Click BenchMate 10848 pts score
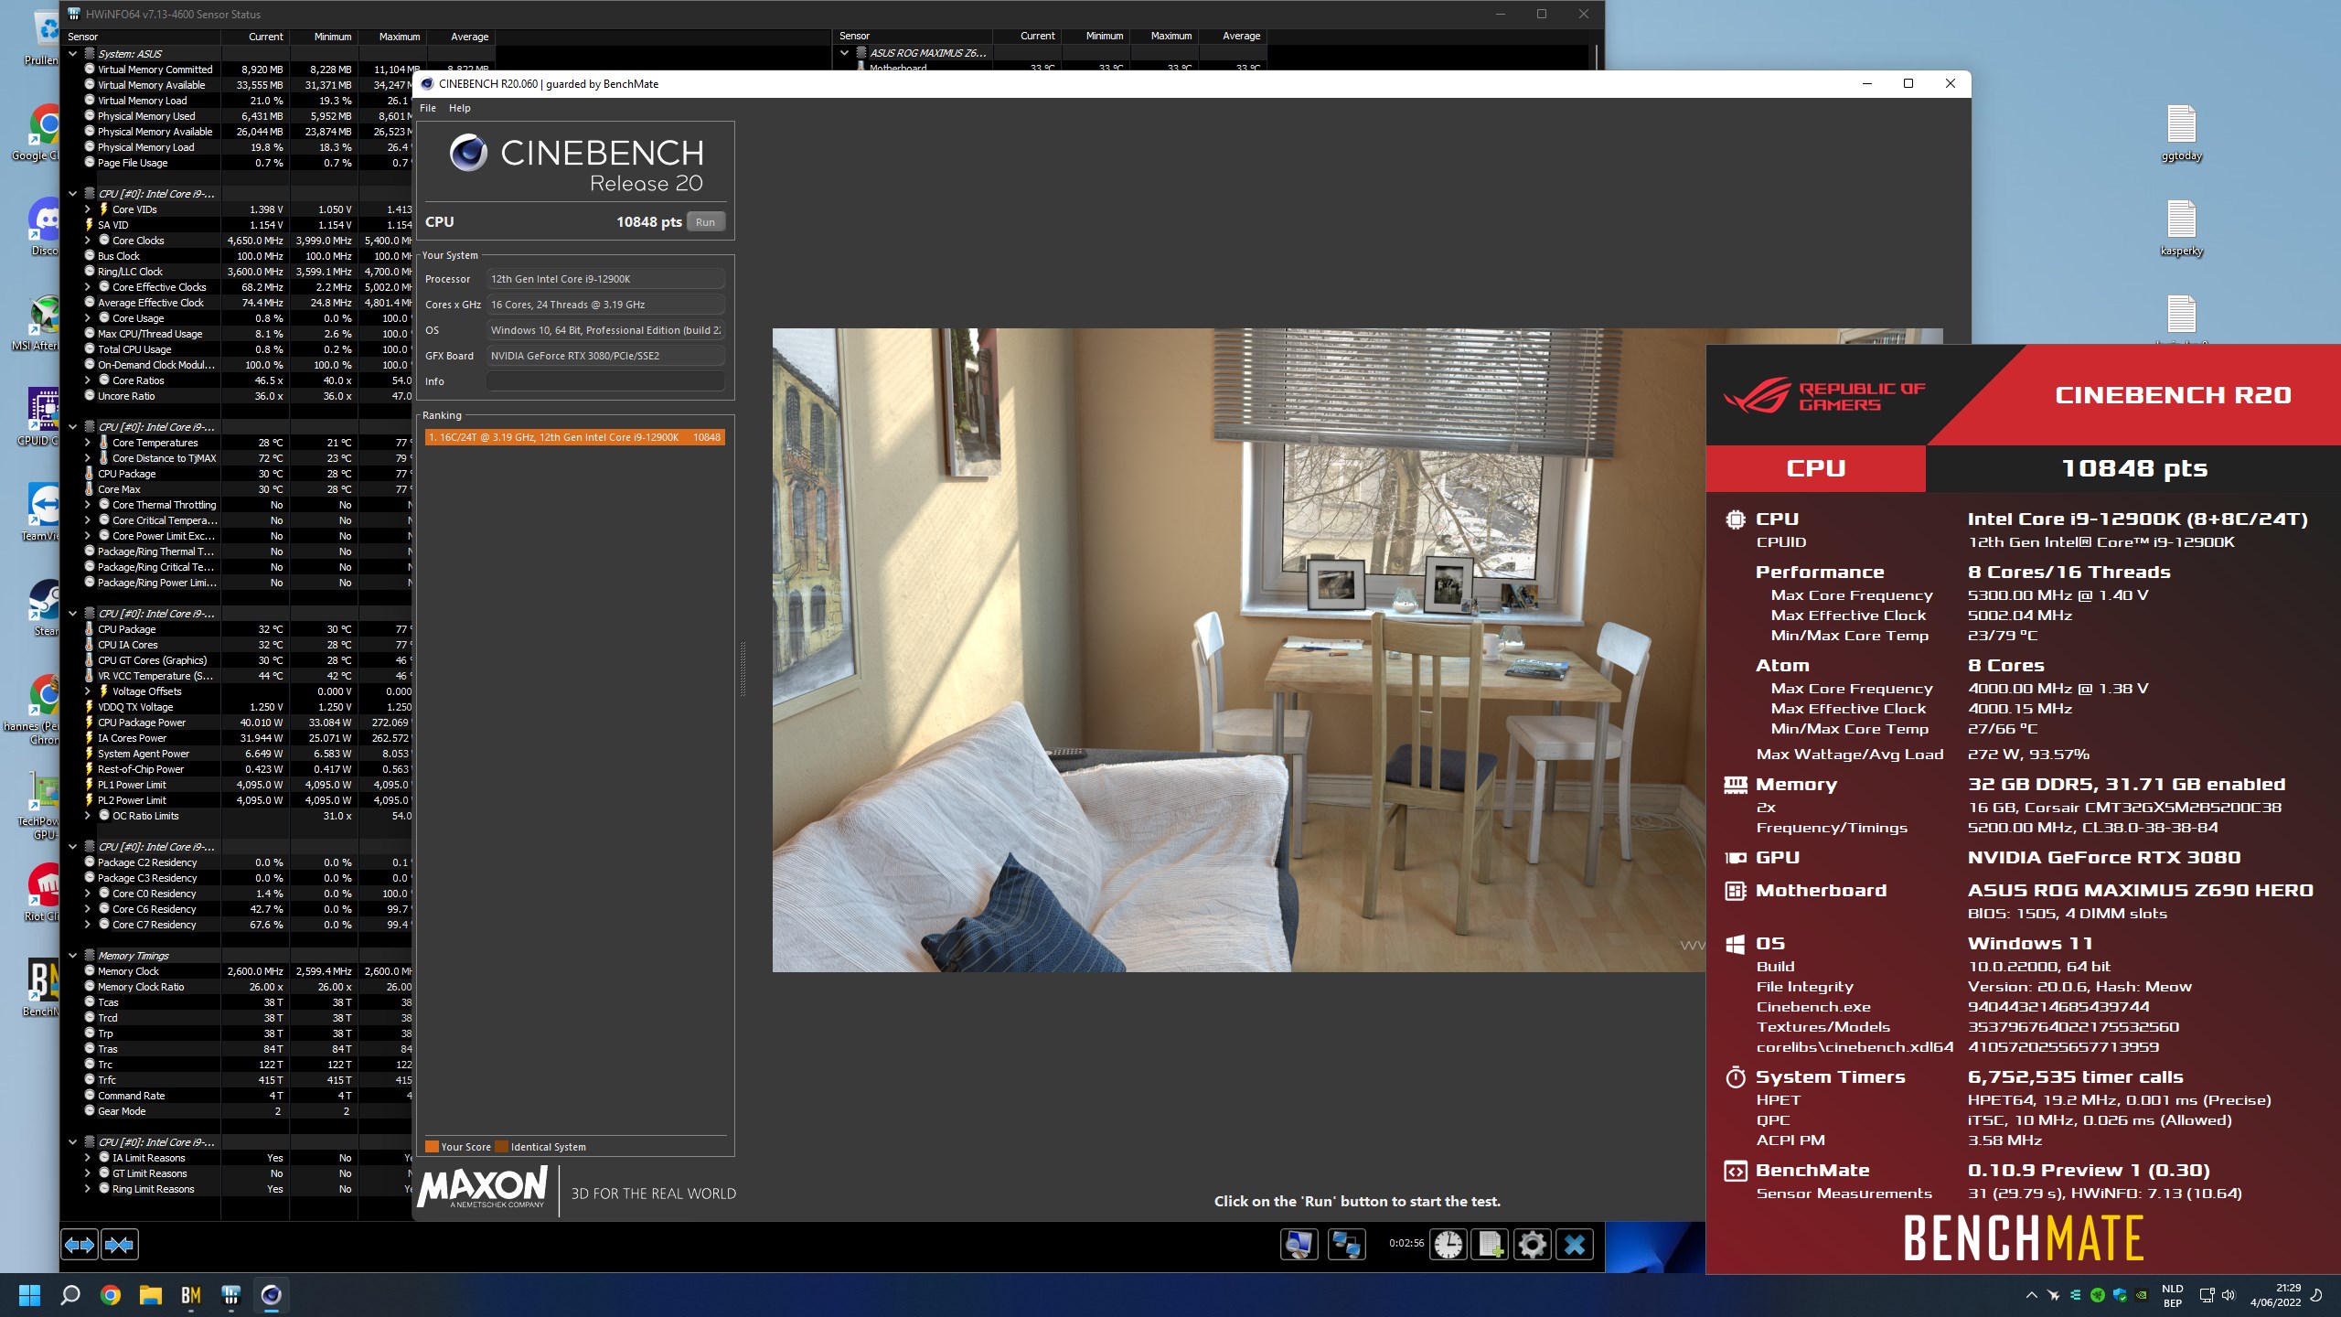The image size is (2341, 1317). 2134,468
